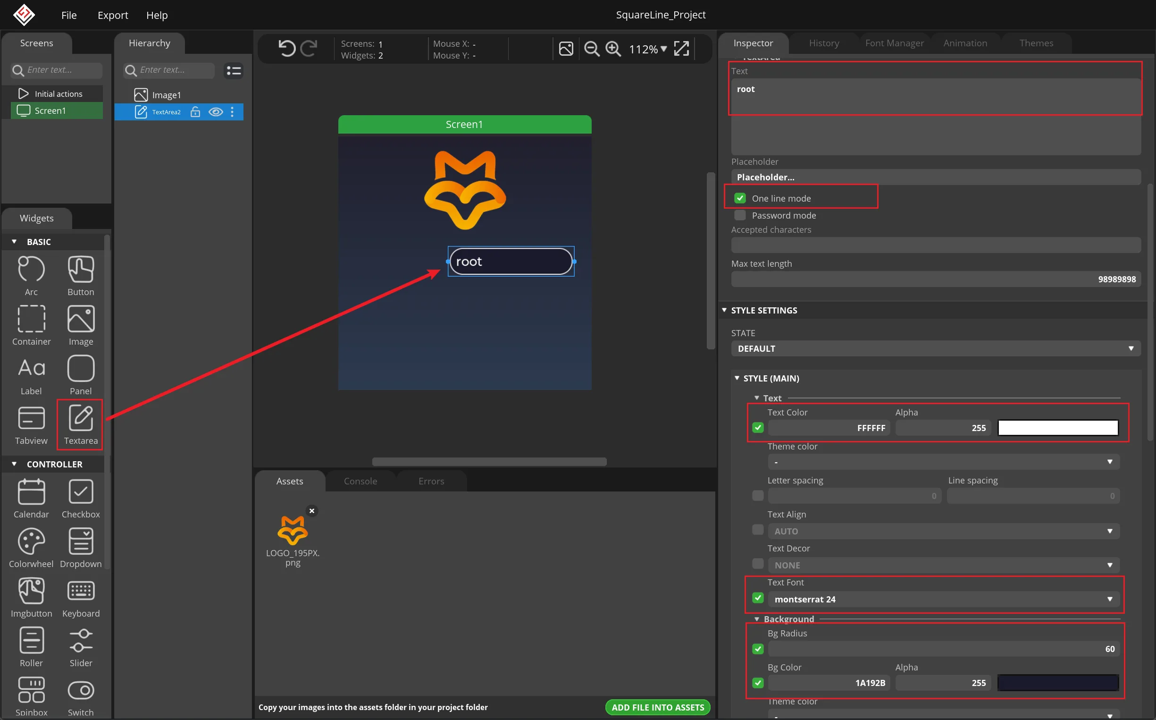Collapse the CONTROLLER widgets section
The width and height of the screenshot is (1156, 720).
pyautogui.click(x=14, y=464)
